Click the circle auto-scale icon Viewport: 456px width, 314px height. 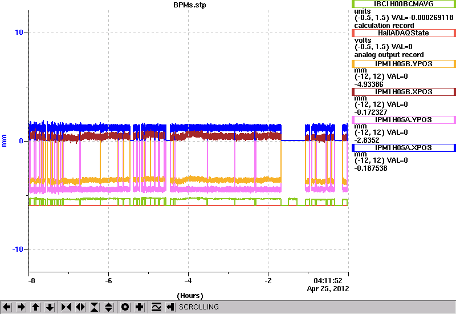(x=125, y=307)
